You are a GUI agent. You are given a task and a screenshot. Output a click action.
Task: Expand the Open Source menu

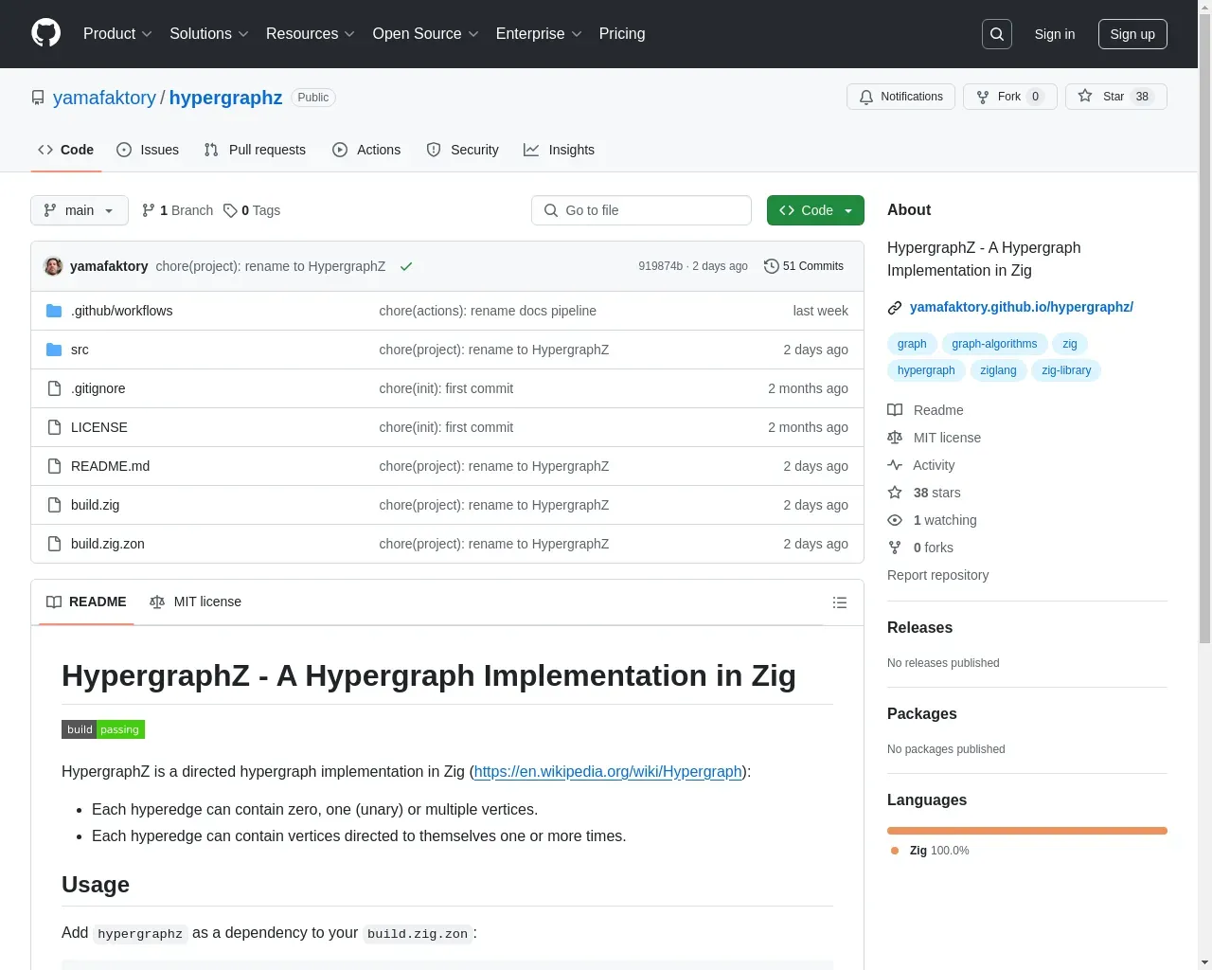pos(426,34)
